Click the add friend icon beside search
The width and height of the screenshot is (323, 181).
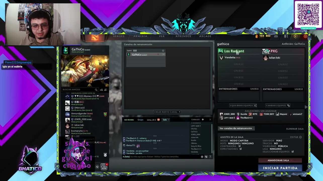tap(101, 90)
